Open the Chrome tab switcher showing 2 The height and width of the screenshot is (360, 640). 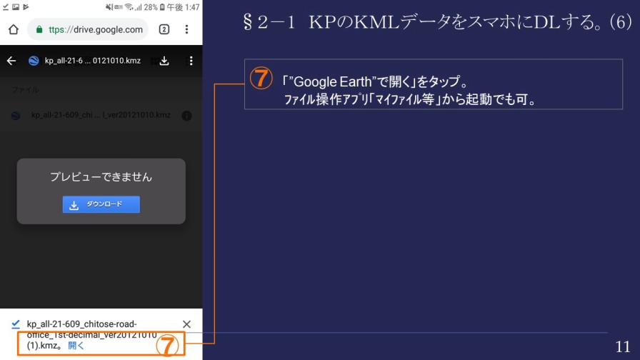click(x=164, y=30)
